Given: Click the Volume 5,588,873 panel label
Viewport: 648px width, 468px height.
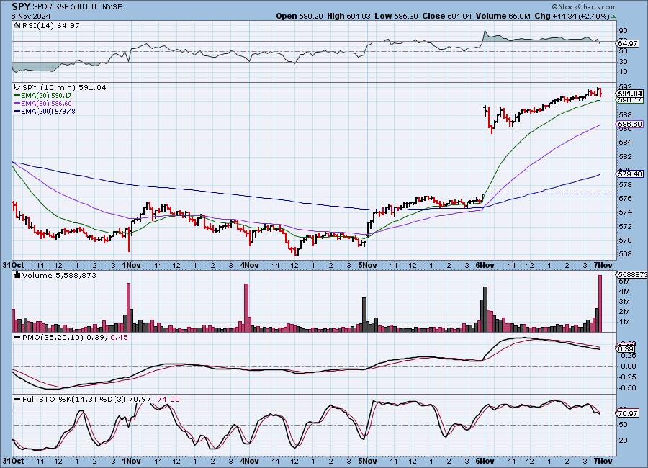Looking at the screenshot, I should point(59,275).
